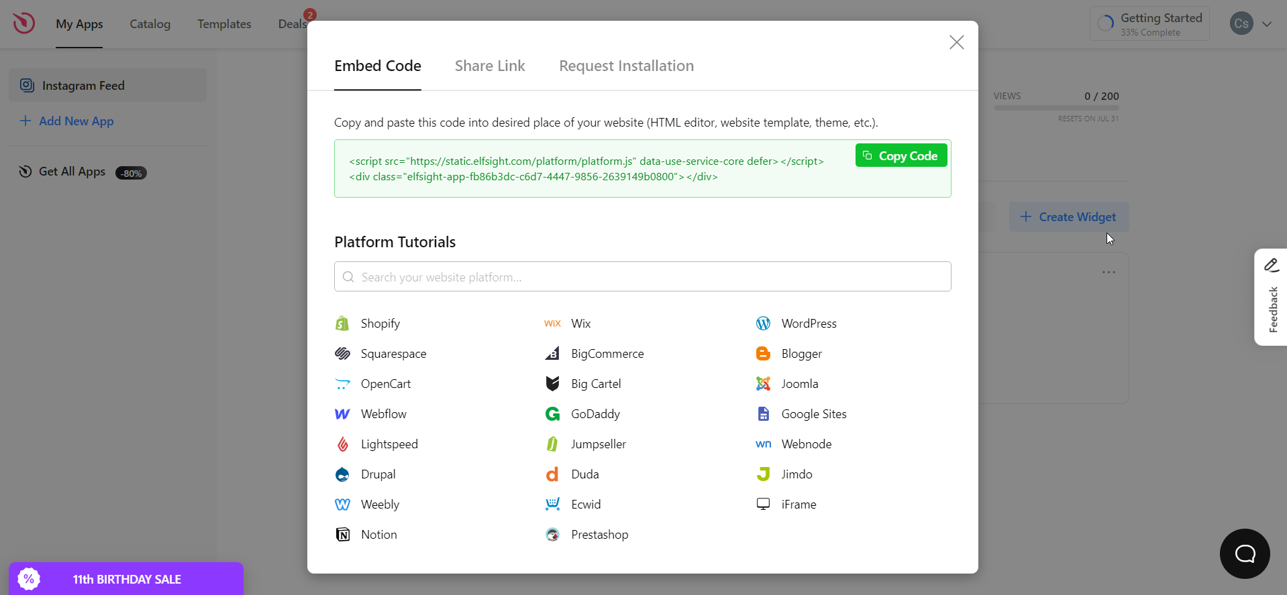Click the green Copy Code button
The width and height of the screenshot is (1287, 595).
[x=901, y=155]
